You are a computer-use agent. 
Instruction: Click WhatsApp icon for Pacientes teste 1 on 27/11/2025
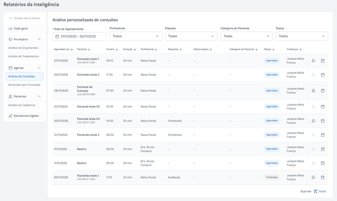point(313,61)
